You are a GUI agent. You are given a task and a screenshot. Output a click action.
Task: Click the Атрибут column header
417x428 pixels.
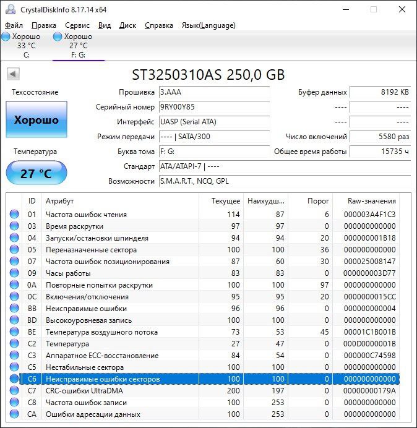[x=120, y=201]
